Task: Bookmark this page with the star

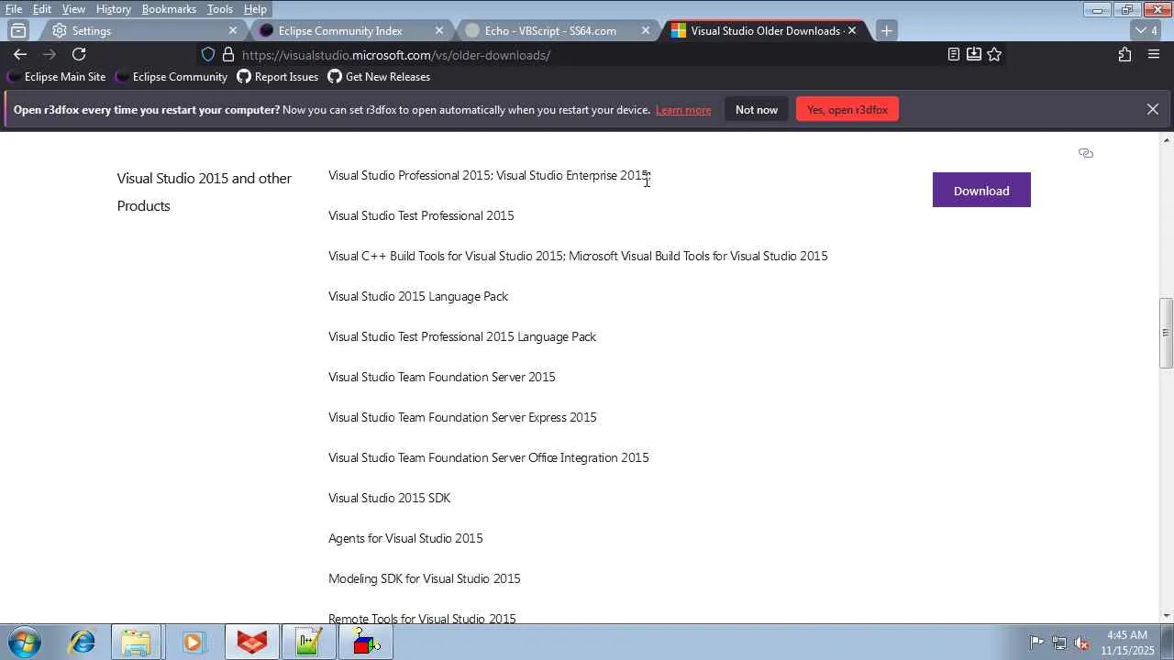Action: click(x=994, y=55)
